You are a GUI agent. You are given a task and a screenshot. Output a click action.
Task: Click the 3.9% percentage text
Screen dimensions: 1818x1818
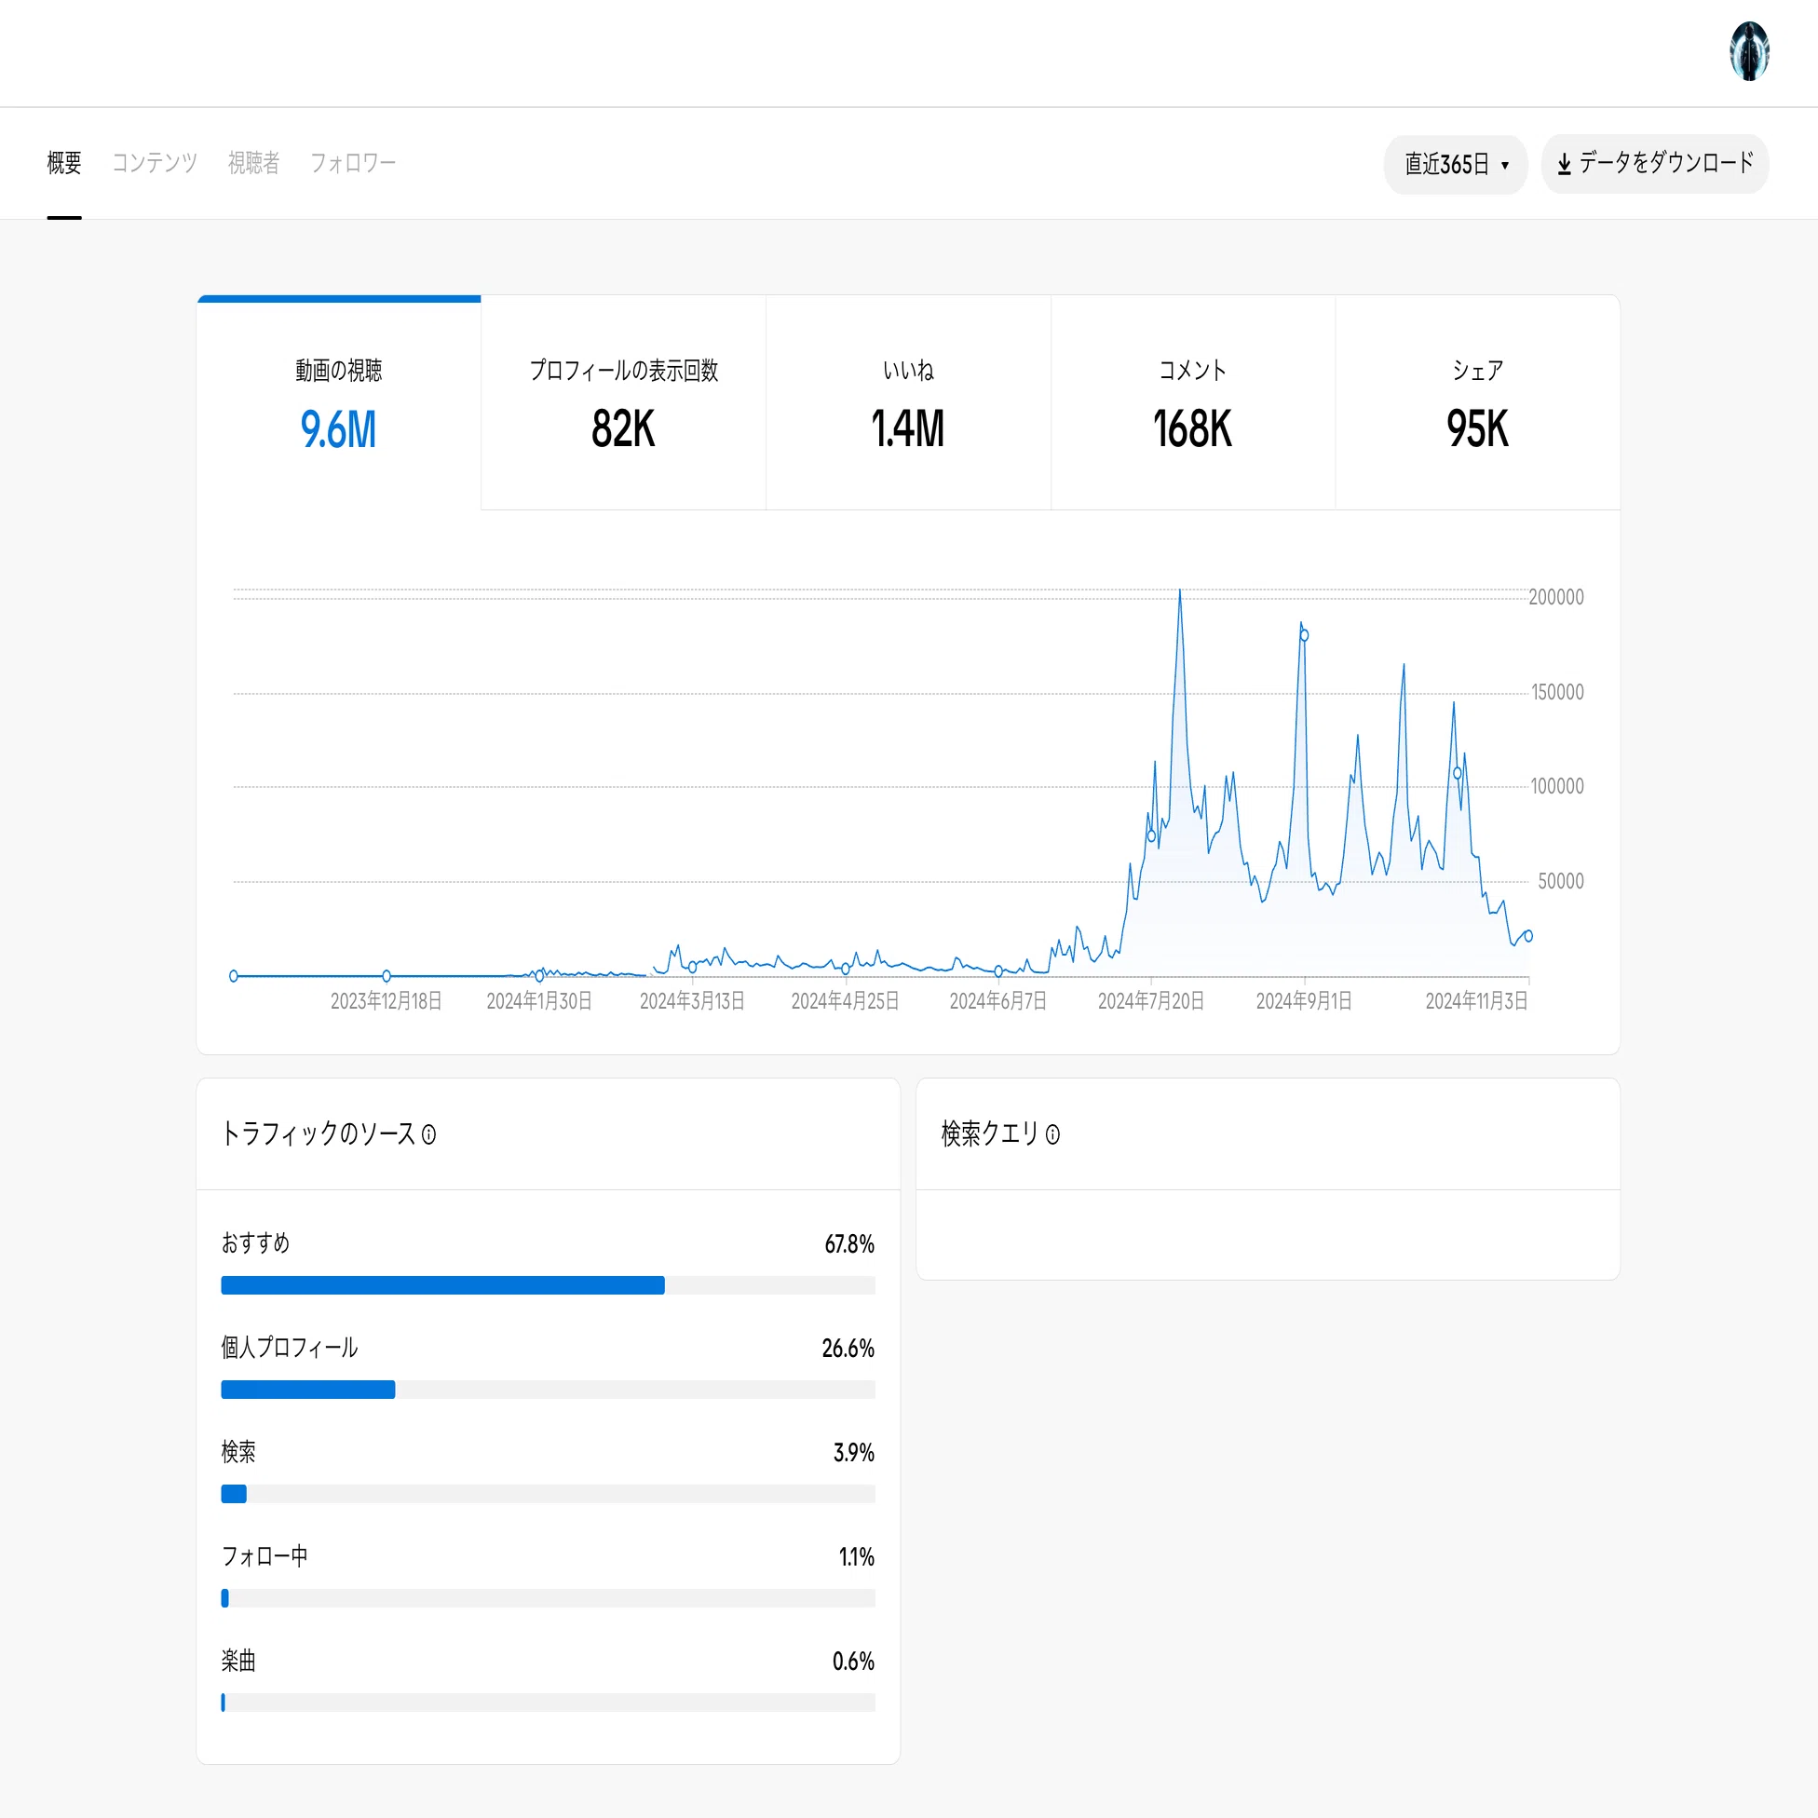(x=853, y=1453)
